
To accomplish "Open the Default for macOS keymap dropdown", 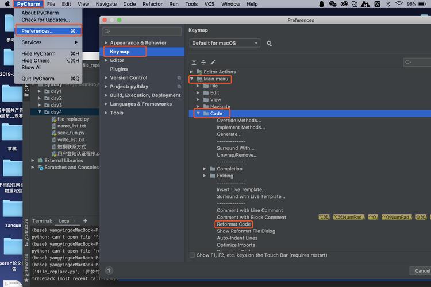I will 225,43.
